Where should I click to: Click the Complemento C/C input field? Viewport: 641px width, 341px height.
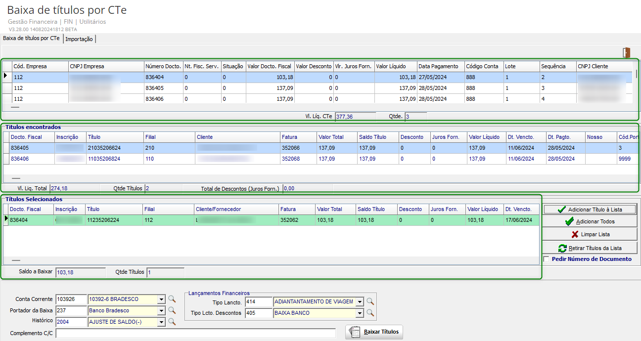click(x=196, y=334)
